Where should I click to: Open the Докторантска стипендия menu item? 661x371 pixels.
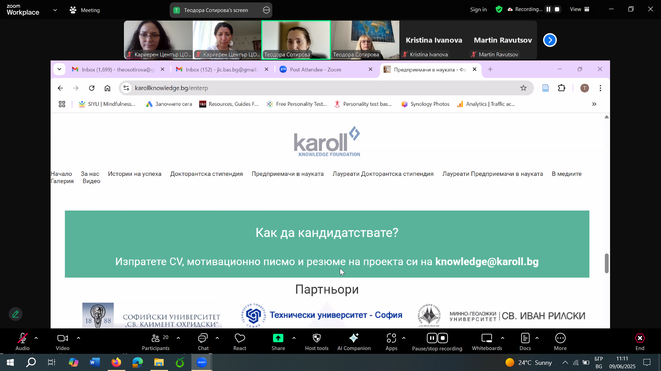pos(206,174)
